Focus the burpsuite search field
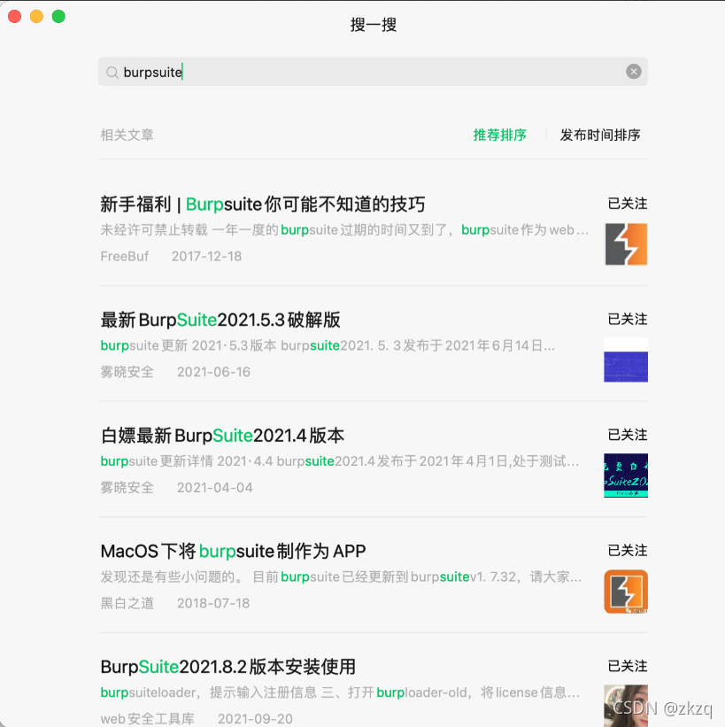 [x=373, y=72]
